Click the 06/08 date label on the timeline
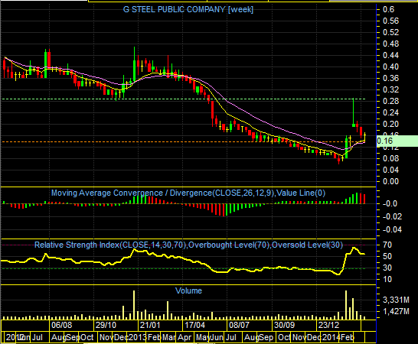 pos(61,325)
